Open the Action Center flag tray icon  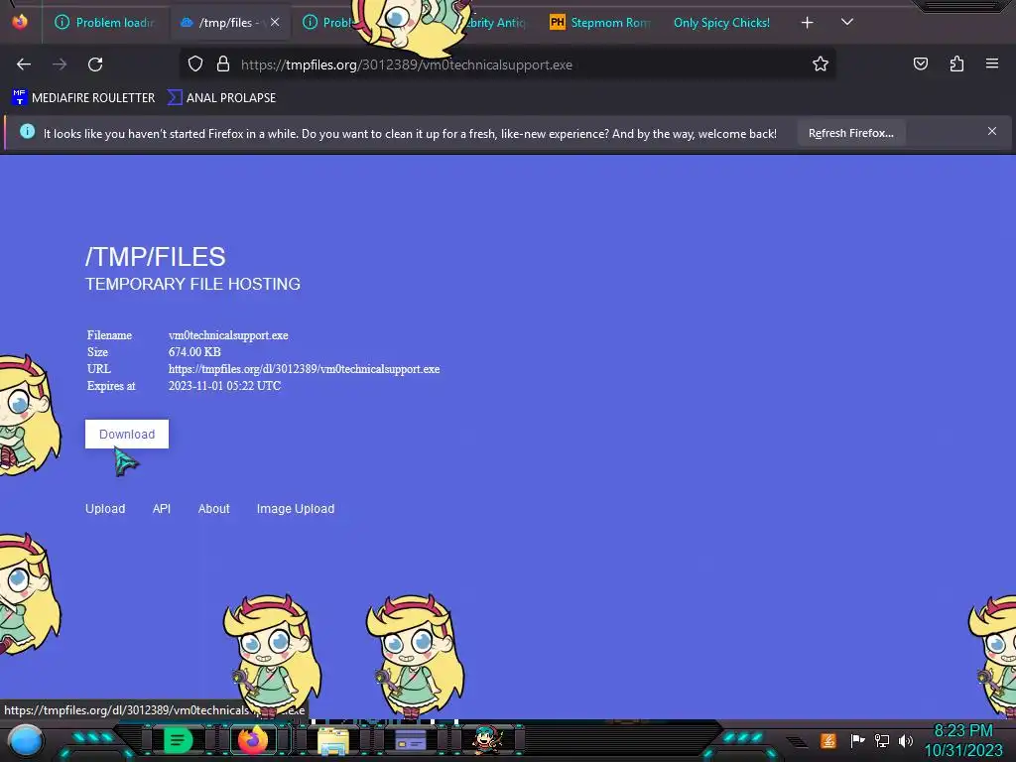(857, 740)
